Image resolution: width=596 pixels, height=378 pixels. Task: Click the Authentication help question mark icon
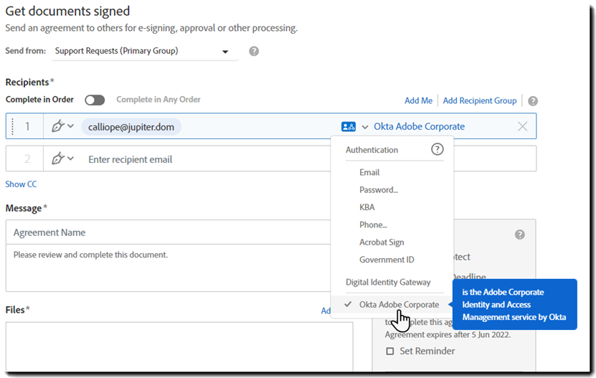(437, 150)
